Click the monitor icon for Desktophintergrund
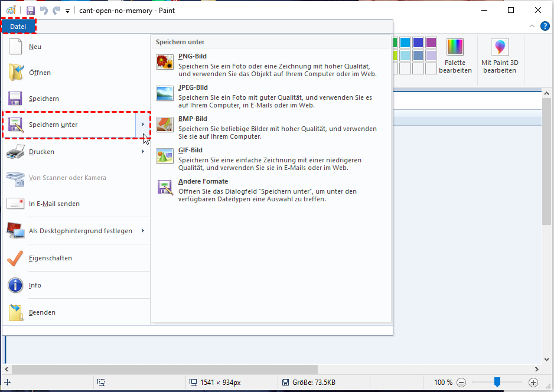Screen dimensions: 554x392 coord(15,230)
